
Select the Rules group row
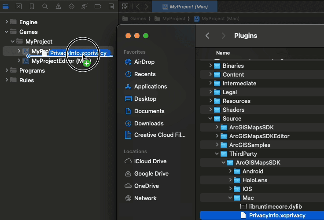click(58, 80)
